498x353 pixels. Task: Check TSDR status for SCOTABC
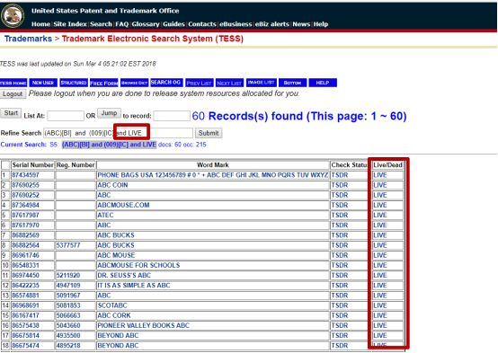340,305
